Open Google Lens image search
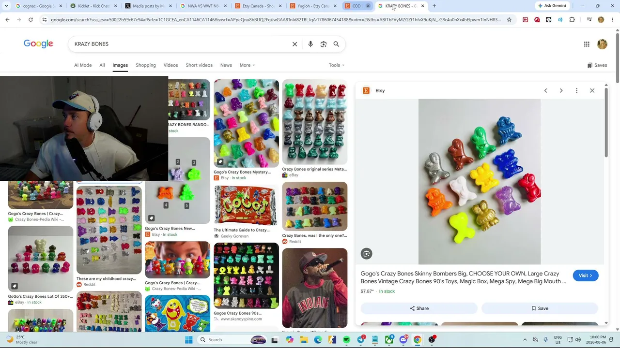Screen dimensions: 620x348 click(x=324, y=44)
